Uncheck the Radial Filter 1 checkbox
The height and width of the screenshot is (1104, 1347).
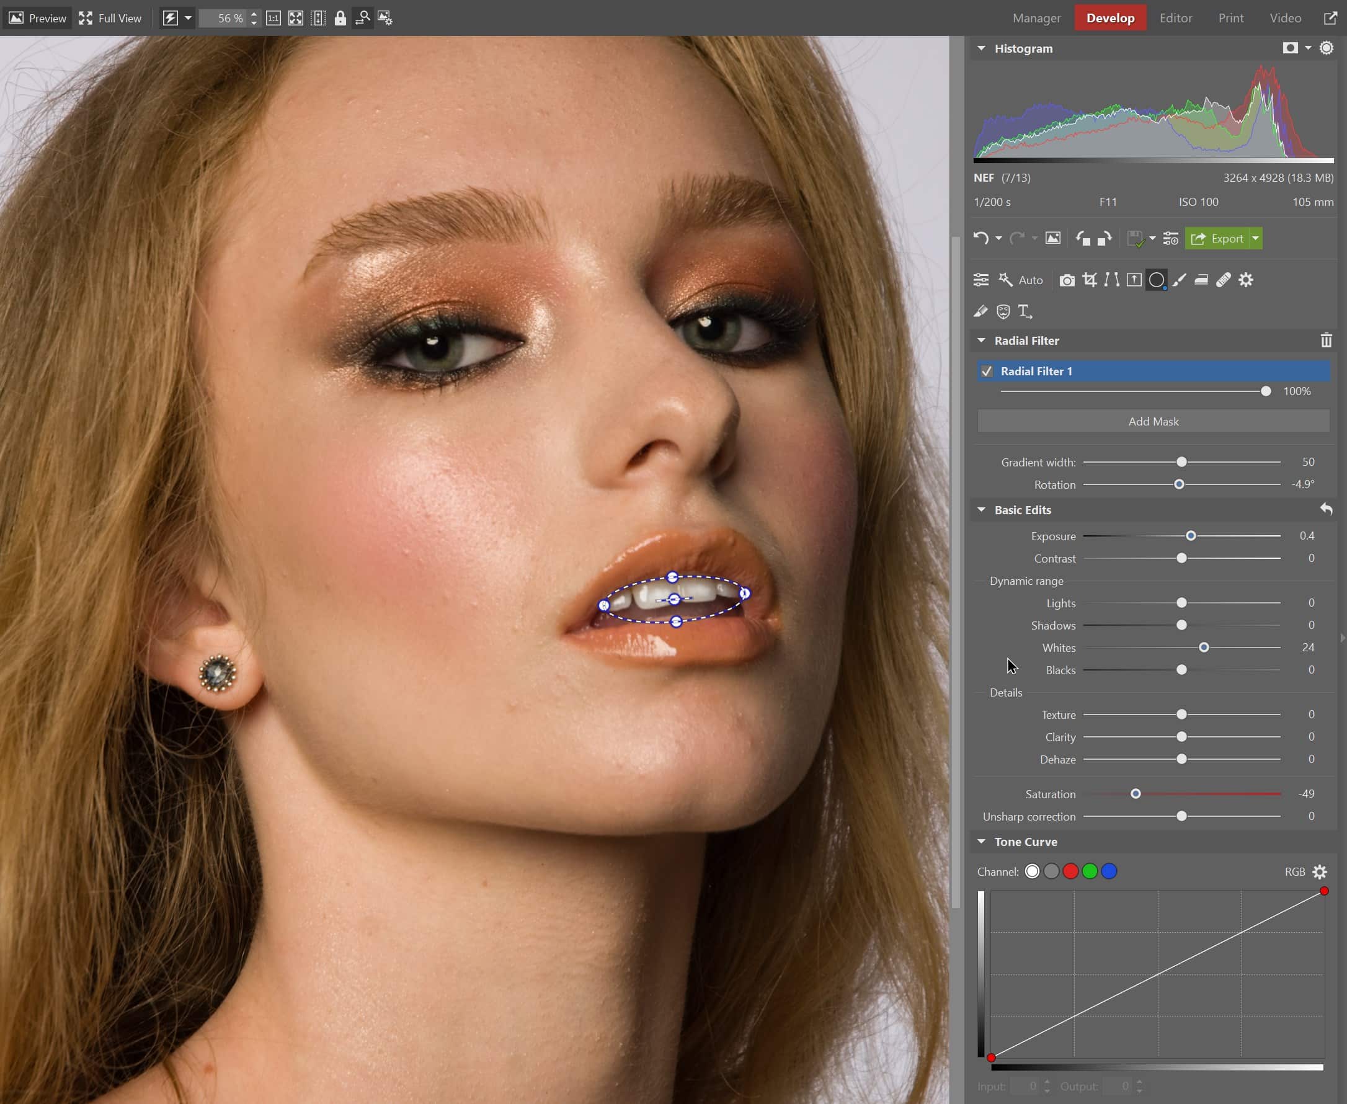987,372
